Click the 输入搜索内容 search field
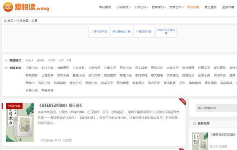This screenshot has height=150, width=237. tap(216, 108)
